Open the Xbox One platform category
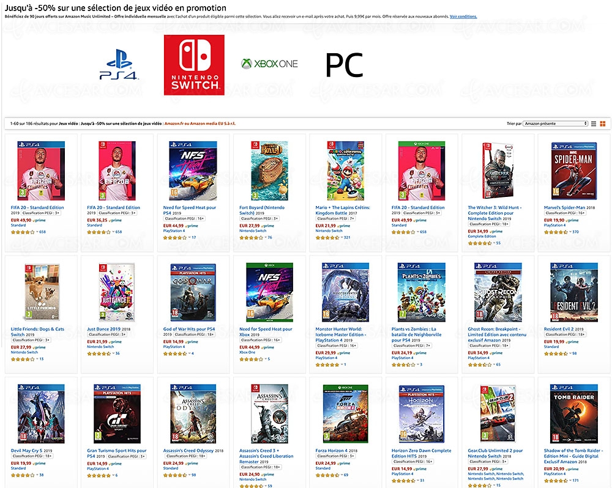The height and width of the screenshot is (488, 612). coord(269,64)
